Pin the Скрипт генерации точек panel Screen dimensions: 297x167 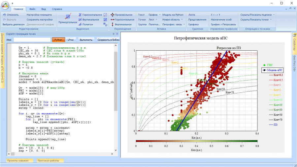(x=114, y=34)
